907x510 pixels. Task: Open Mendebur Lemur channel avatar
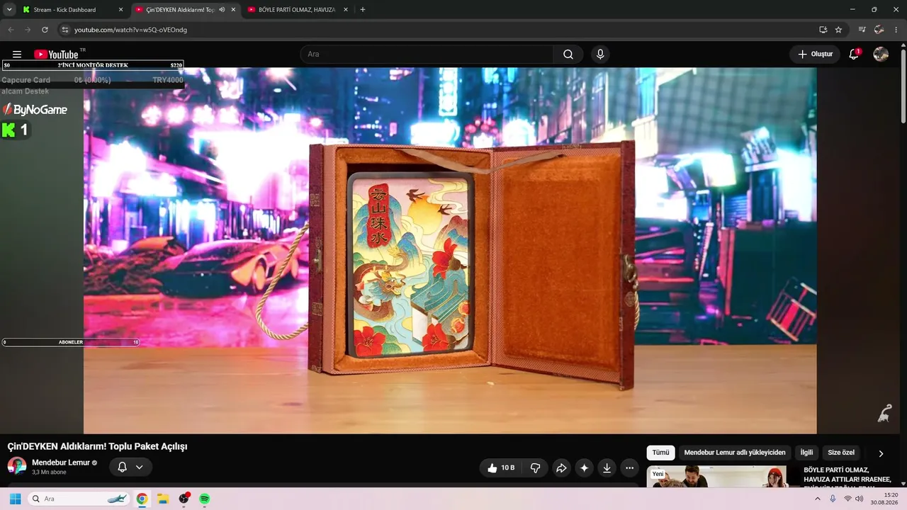point(17,466)
